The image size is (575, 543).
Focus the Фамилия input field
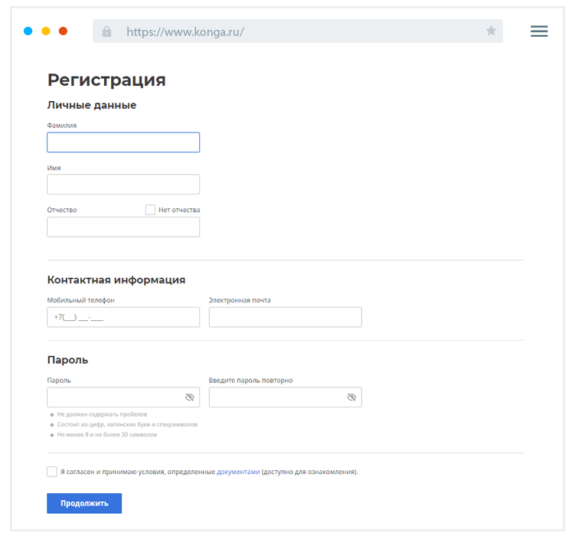(x=123, y=142)
